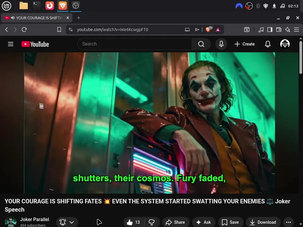Open the Linux Mint start menu

click(x=6, y=6)
